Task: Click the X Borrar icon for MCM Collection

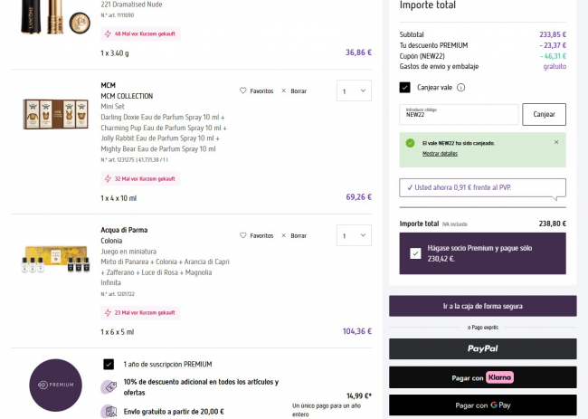Action: click(284, 90)
